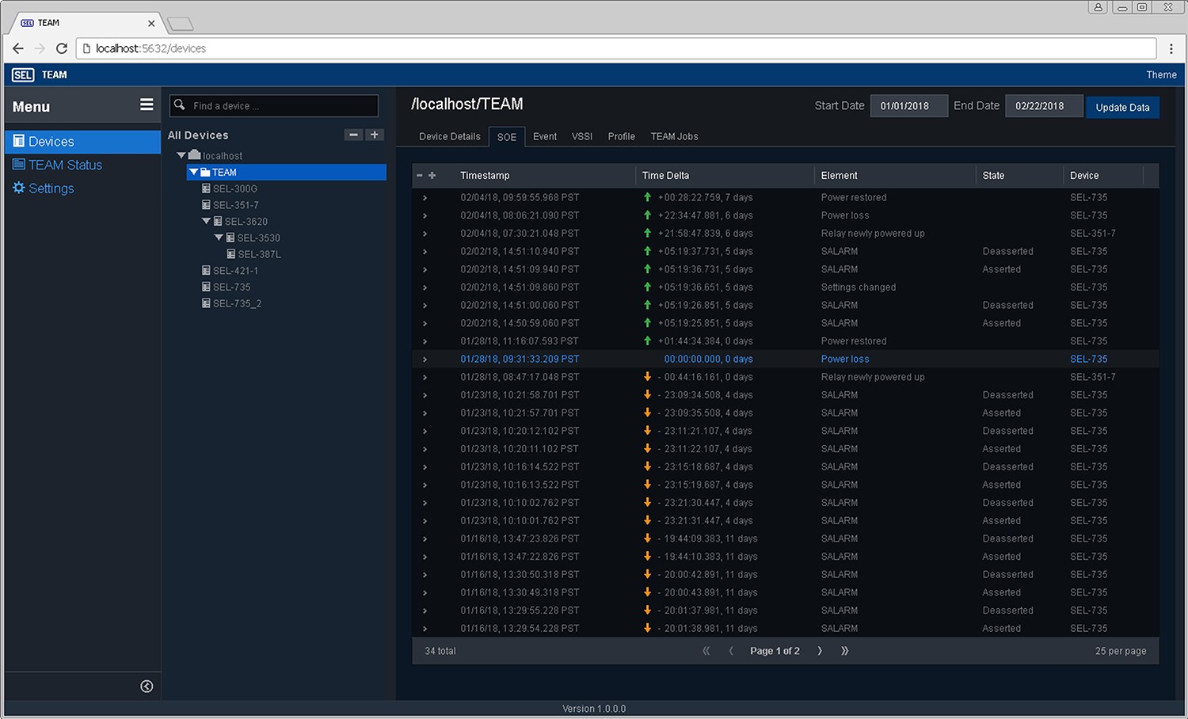1188x719 pixels.
Task: Select the SOE tab
Action: (x=507, y=137)
